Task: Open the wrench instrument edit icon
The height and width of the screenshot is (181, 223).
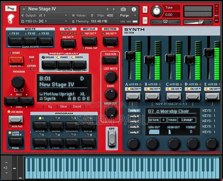Action: (11, 8)
